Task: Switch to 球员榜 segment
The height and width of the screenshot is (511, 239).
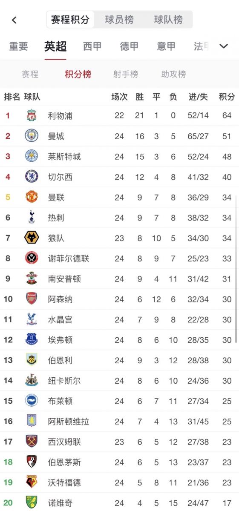Action: [x=119, y=20]
